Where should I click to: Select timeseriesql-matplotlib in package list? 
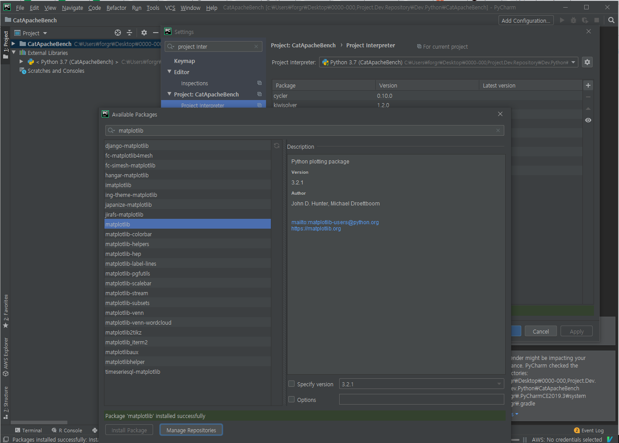coord(187,372)
